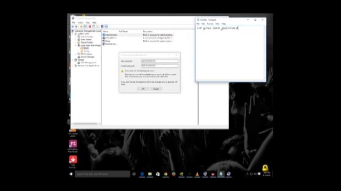Image resolution: width=341 pixels, height=191 pixels.
Task: Open Notepad Format menu
Action: [x=210, y=23]
